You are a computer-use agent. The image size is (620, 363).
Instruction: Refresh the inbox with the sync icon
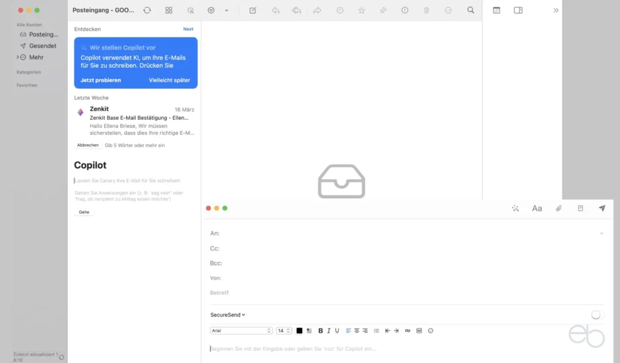click(x=147, y=10)
